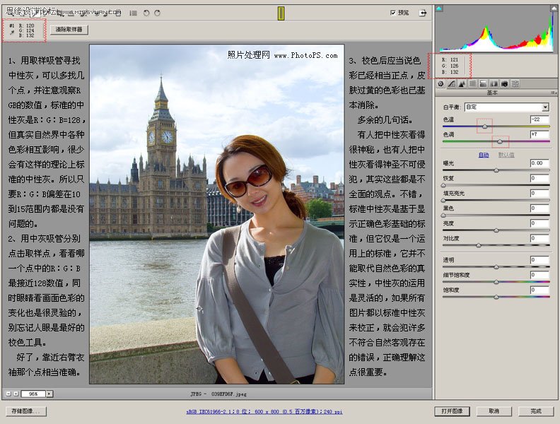Open the Lens Corrections panel tab
The image size is (560, 424).
pyautogui.click(x=494, y=83)
